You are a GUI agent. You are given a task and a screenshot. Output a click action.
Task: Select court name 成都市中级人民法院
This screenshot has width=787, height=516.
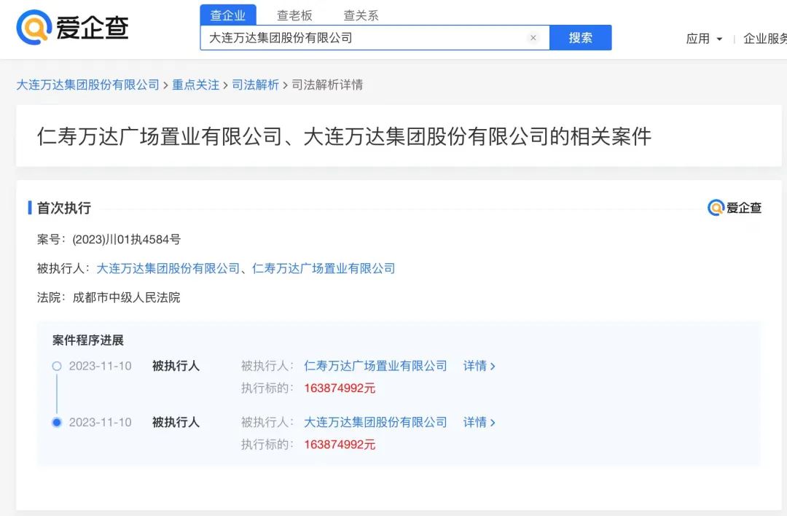point(127,297)
